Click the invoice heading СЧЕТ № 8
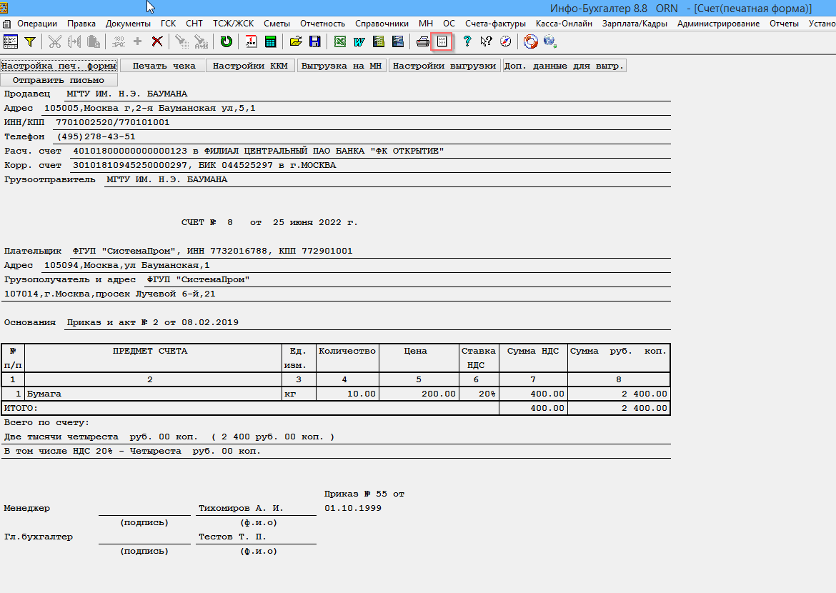This screenshot has height=593, width=836. [207, 222]
